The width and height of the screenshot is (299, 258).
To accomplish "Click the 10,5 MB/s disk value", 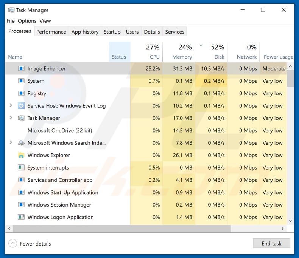I will (213, 68).
